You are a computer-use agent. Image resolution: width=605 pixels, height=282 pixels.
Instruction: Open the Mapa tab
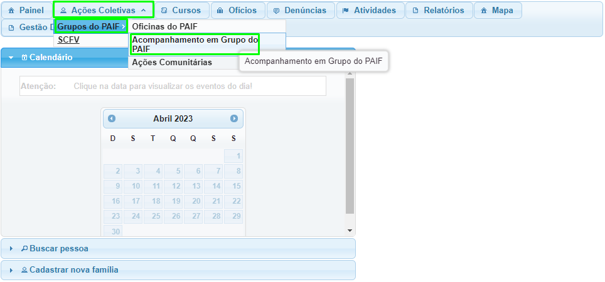(498, 11)
